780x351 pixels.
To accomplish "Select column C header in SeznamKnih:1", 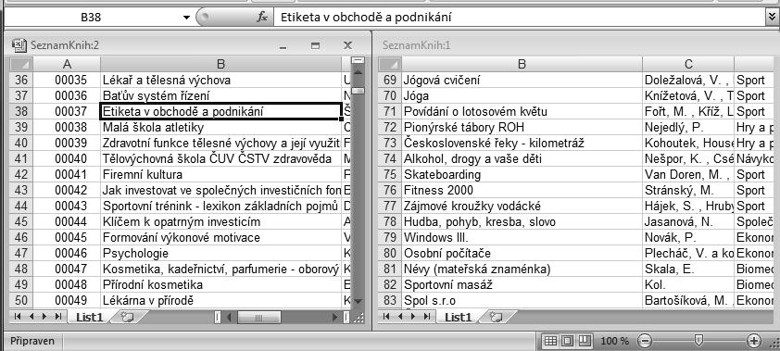I will coord(688,64).
